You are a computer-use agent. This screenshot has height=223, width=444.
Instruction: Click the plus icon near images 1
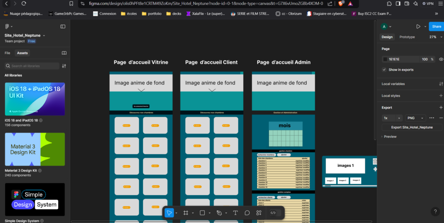[x=375, y=169]
